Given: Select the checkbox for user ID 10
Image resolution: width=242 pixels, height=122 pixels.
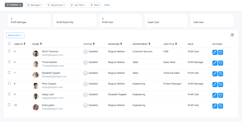Looking at the screenshot, I should point(9,105).
